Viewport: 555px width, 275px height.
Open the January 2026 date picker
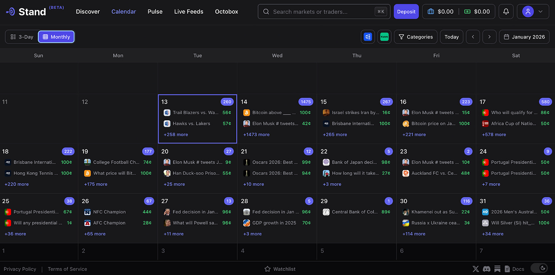(x=524, y=37)
